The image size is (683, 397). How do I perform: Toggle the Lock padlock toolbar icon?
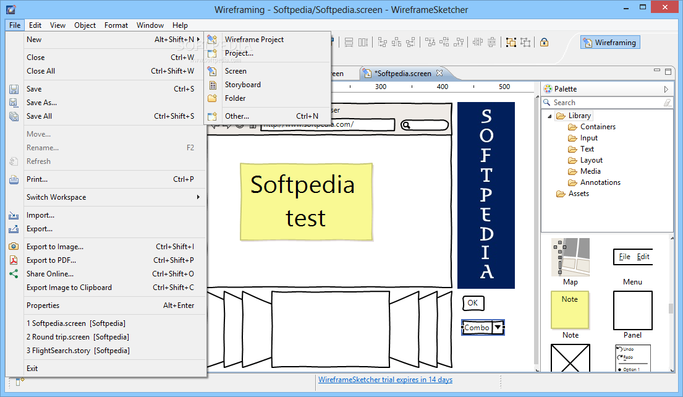544,42
